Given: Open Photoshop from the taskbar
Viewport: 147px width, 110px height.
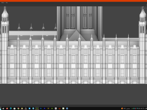Looking at the screenshot, I should (x=41, y=108).
